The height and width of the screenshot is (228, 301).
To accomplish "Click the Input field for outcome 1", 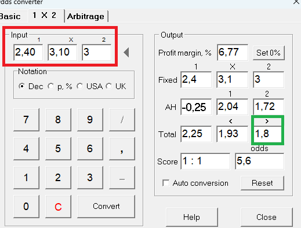I will click(28, 52).
